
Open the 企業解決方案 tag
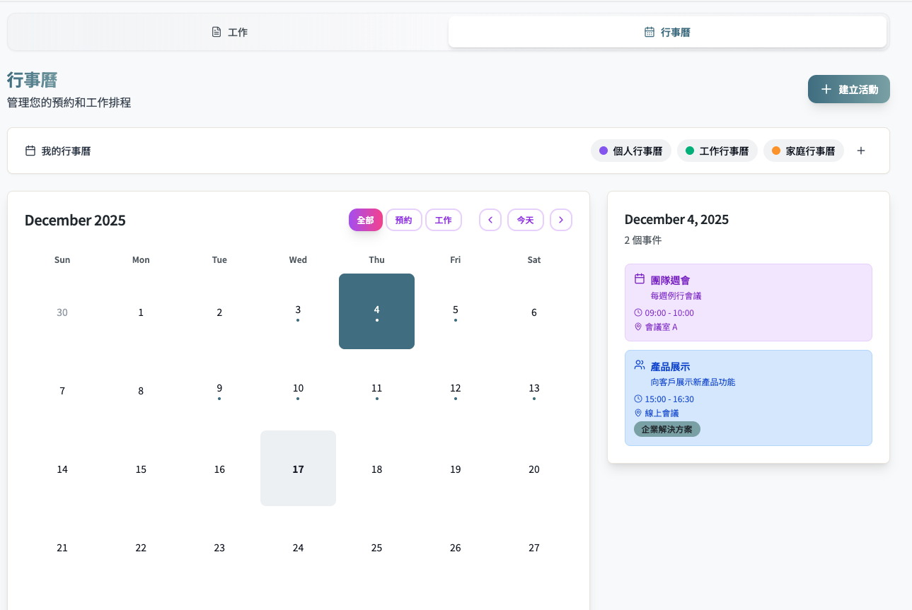[666, 429]
